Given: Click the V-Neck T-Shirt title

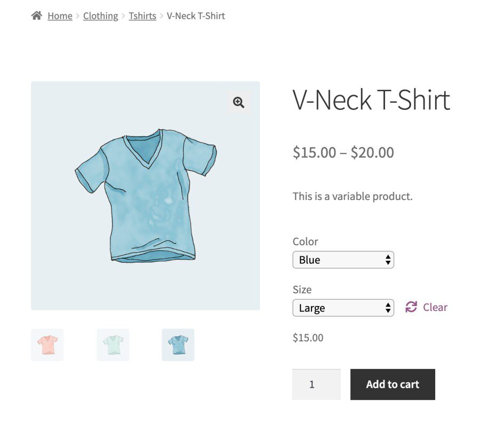Looking at the screenshot, I should [371, 100].
